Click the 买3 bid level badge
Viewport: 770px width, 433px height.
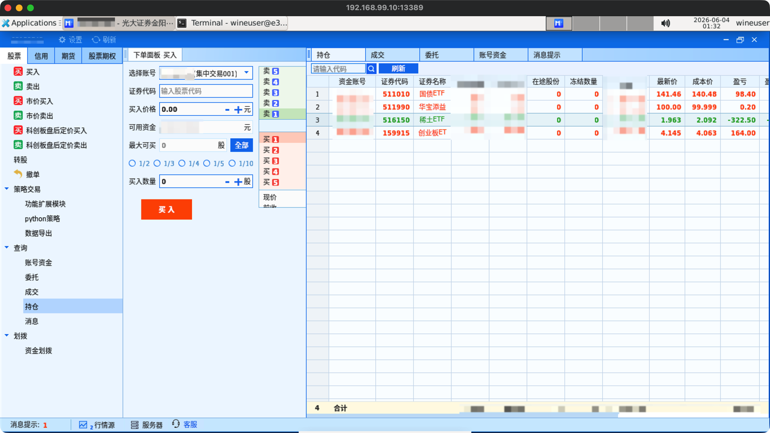[x=275, y=161]
